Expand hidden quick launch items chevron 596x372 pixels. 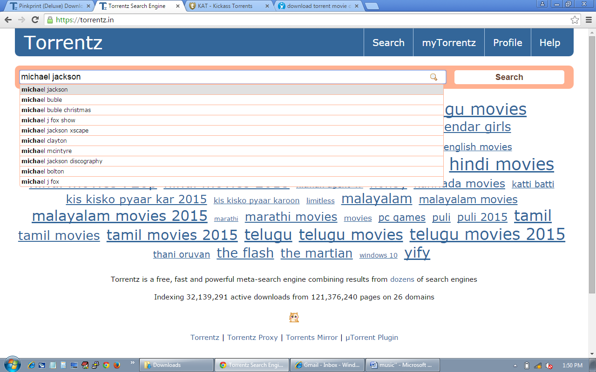[133, 362]
